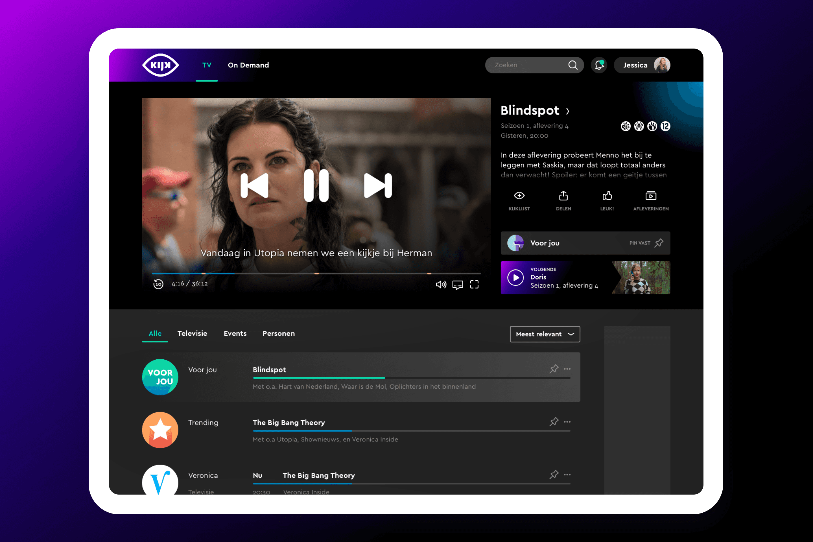This screenshot has width=813, height=542.
Task: Pin the Trending row
Action: 554,422
